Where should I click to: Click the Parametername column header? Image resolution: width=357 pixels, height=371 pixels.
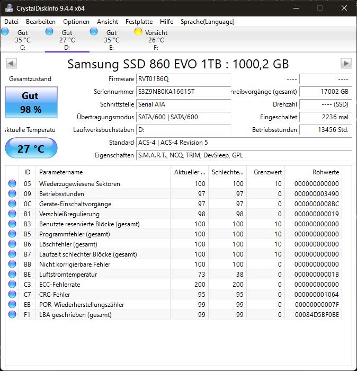[x=103, y=172]
